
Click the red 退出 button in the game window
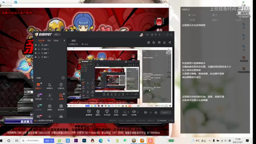[x=159, y=24]
